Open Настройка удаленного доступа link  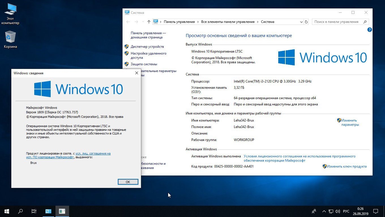[x=149, y=55]
